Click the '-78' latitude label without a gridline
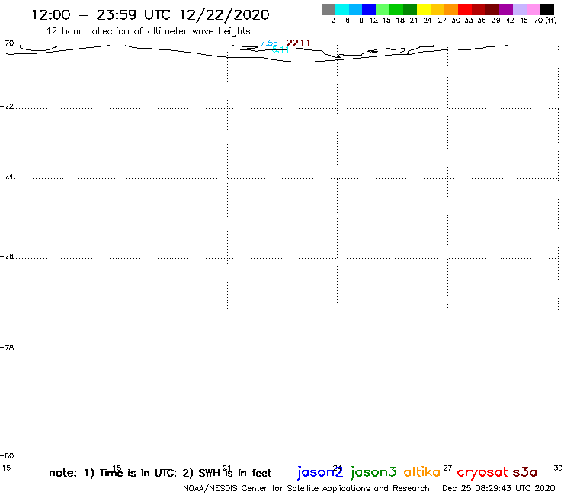Screen dimensions: 564x495 tap(7, 347)
